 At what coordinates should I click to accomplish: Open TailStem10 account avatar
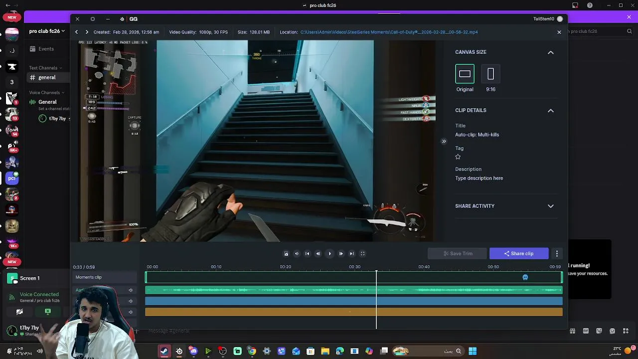pos(560,19)
